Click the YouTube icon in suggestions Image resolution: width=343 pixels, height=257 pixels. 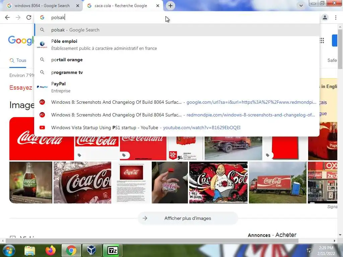(x=42, y=127)
